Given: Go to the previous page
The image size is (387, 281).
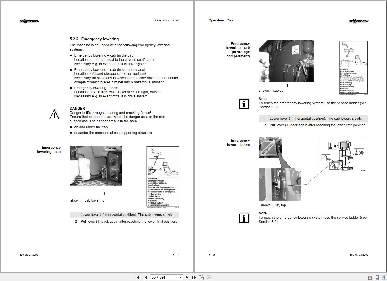Looking at the screenshot, I should (146, 277).
